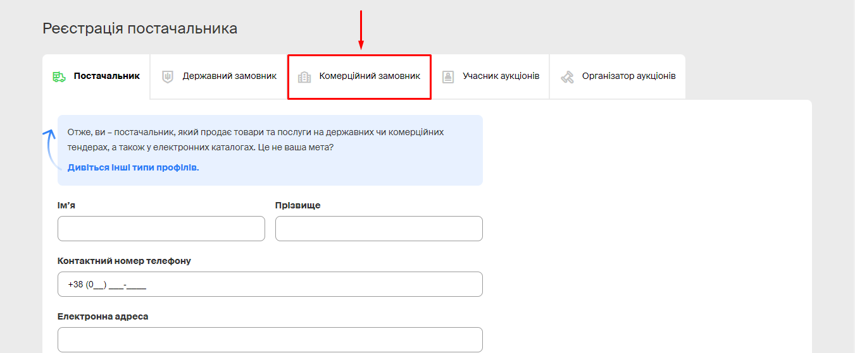855x353 pixels.
Task: Switch to the Державний замовник tab
Action: [229, 76]
